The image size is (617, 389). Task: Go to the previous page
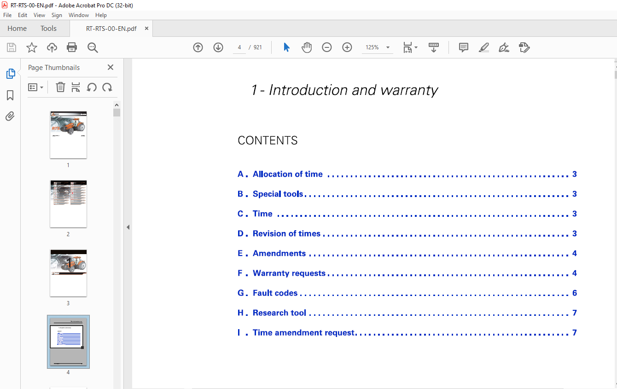coord(198,47)
